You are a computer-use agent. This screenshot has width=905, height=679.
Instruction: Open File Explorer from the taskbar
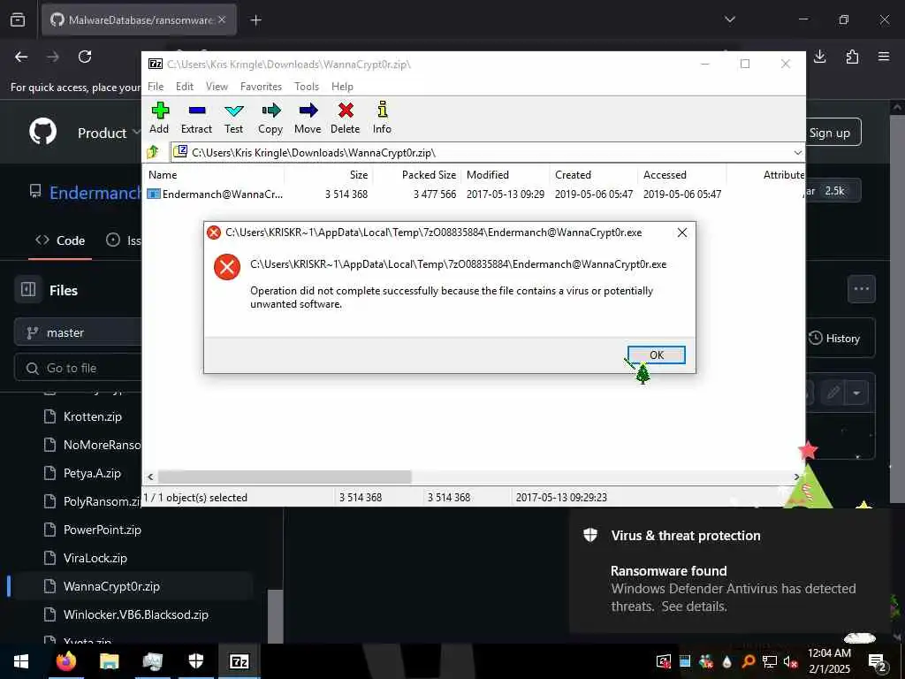(x=109, y=661)
